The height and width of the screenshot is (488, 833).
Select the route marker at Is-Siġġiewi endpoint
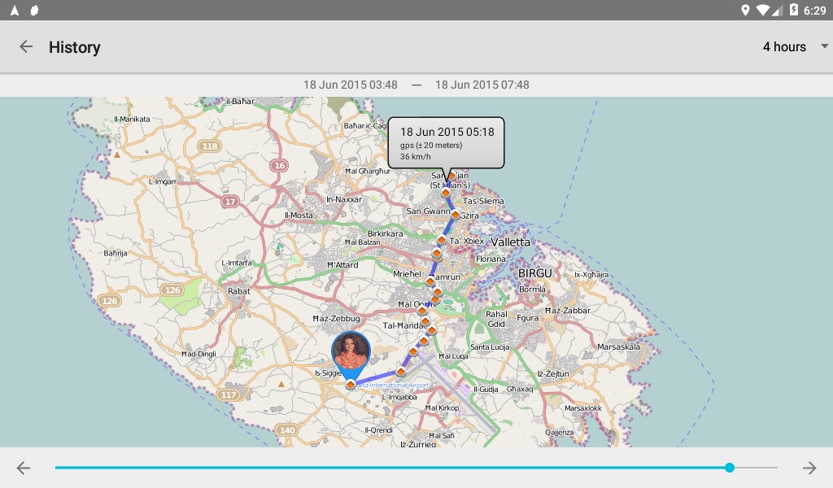(x=351, y=385)
